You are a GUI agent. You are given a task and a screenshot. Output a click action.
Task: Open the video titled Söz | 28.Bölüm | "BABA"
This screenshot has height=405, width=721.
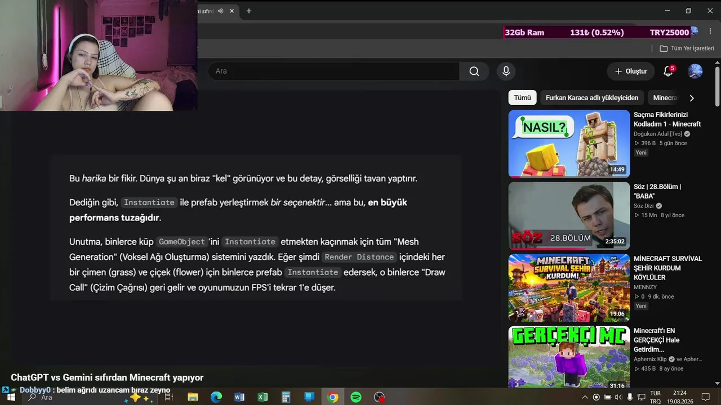(x=657, y=191)
